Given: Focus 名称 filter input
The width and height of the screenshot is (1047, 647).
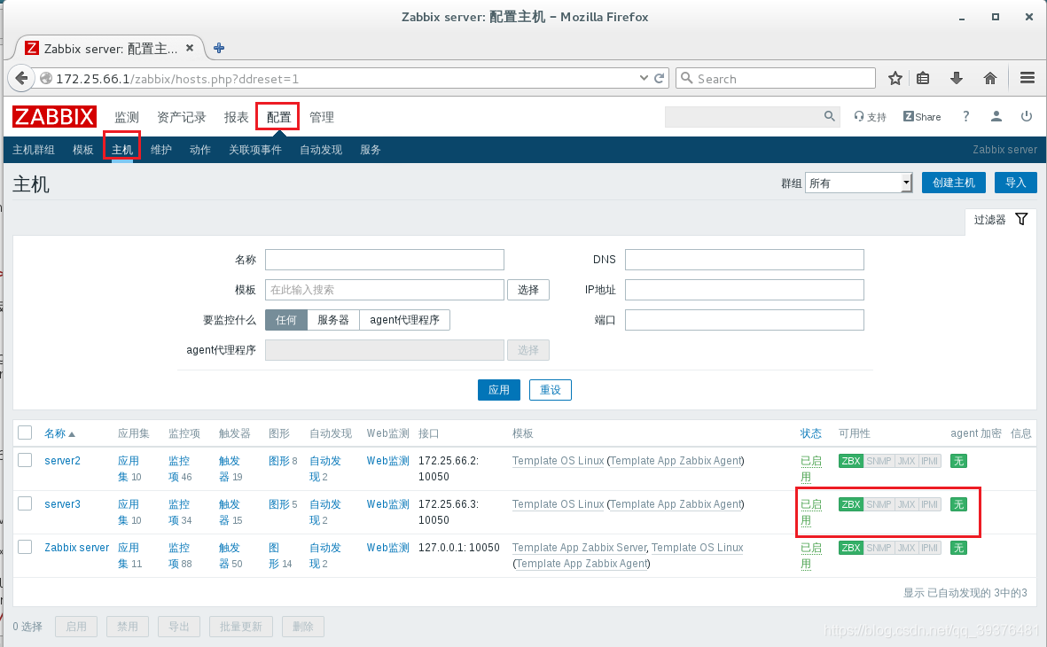Looking at the screenshot, I should [x=385, y=260].
